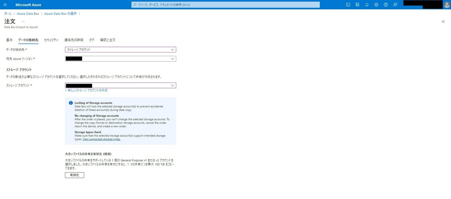
Task: Switch to the 基本 tab
Action: (x=9, y=40)
